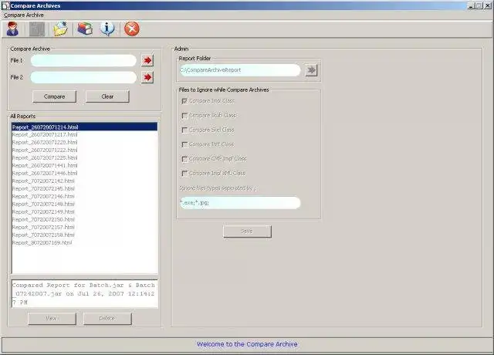
Task: Toggle the Compare Skel Class checkbox
Action: [x=184, y=130]
